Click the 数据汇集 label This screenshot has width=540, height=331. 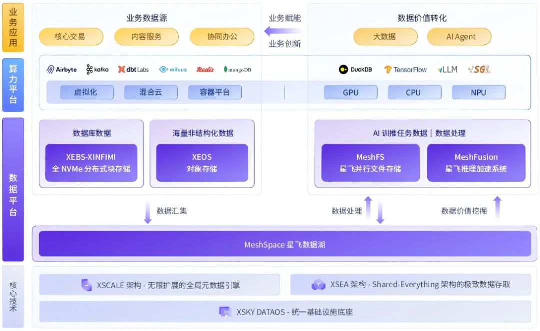(172, 211)
